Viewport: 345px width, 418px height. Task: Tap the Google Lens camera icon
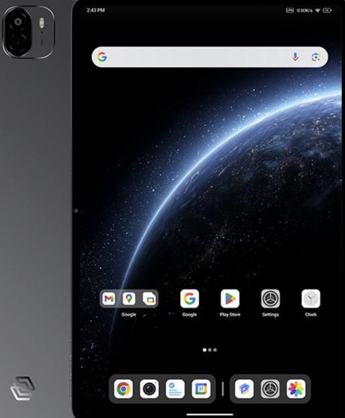316,57
